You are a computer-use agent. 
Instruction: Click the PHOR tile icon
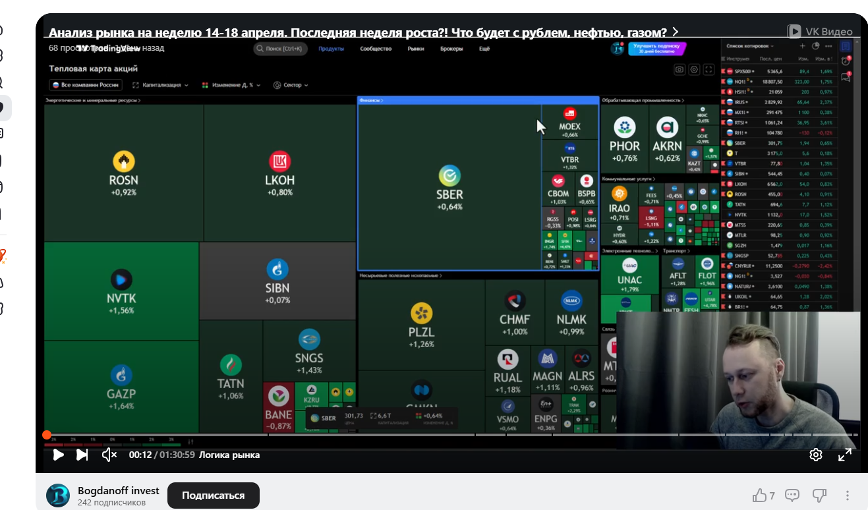pos(624,127)
